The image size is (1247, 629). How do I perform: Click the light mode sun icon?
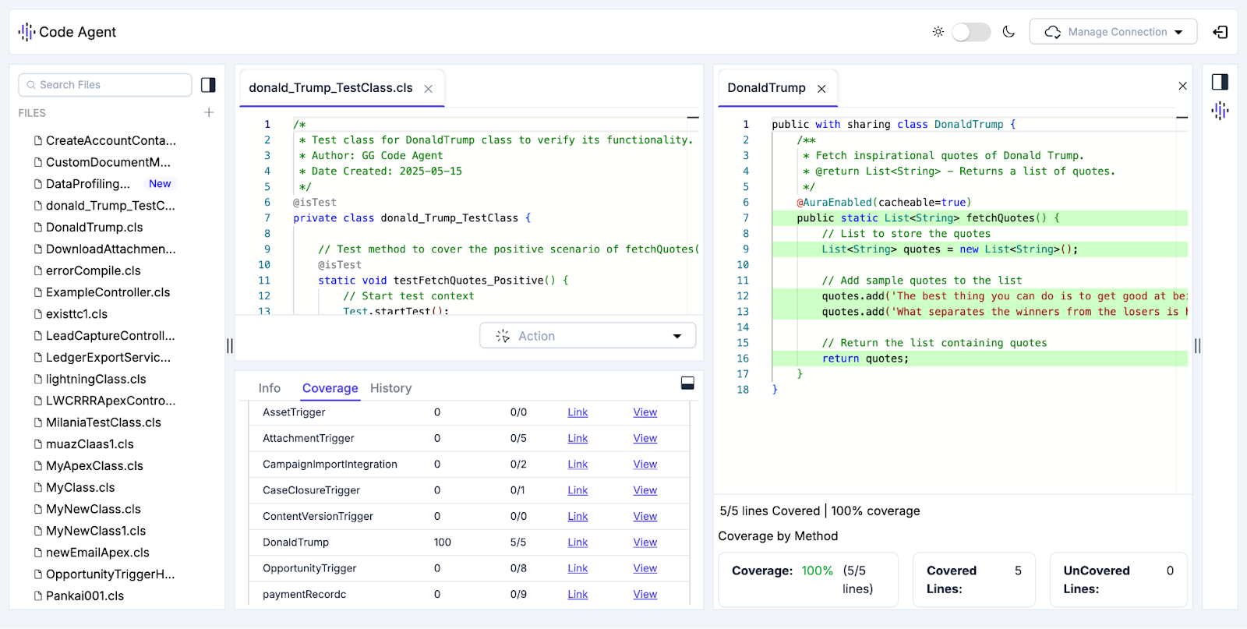938,32
